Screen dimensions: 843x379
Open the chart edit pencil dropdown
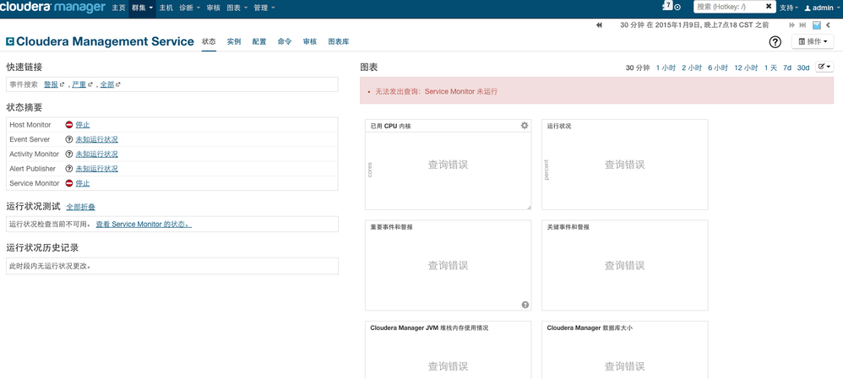tap(824, 67)
